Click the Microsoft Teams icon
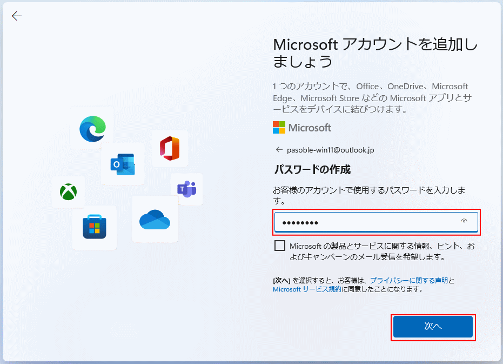This screenshot has height=364, width=503. [186, 189]
